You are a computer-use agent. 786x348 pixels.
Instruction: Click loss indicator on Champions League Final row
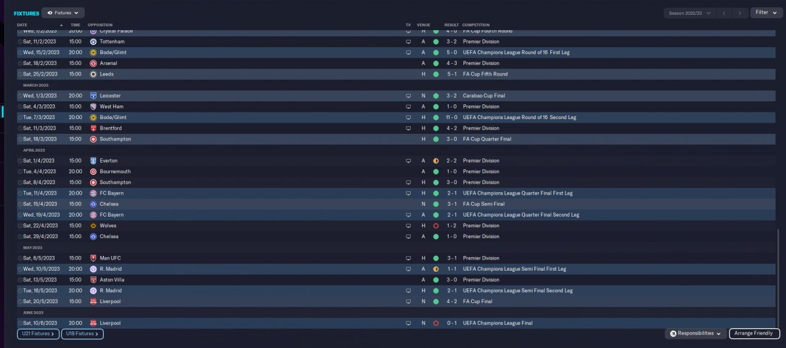[x=436, y=323]
